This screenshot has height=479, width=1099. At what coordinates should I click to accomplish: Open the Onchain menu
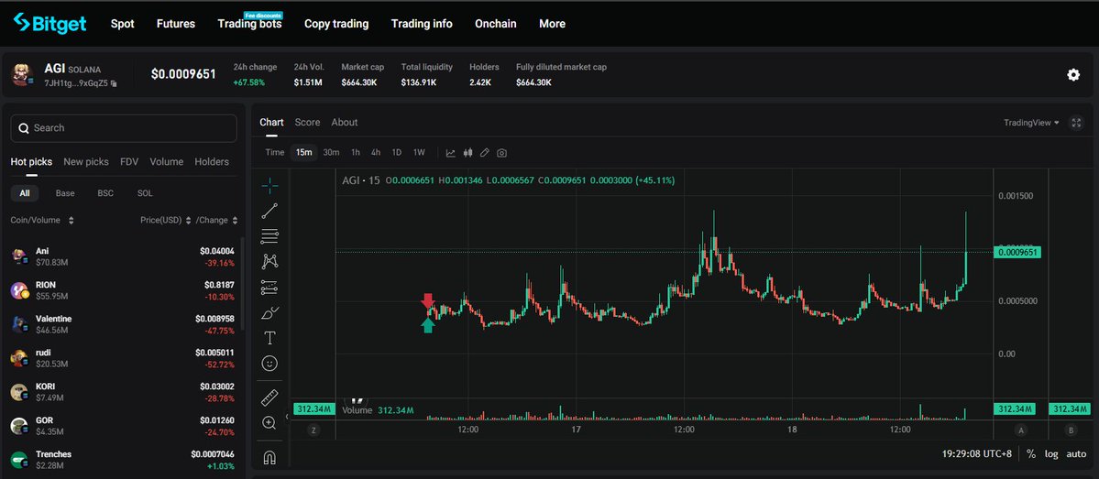point(496,24)
